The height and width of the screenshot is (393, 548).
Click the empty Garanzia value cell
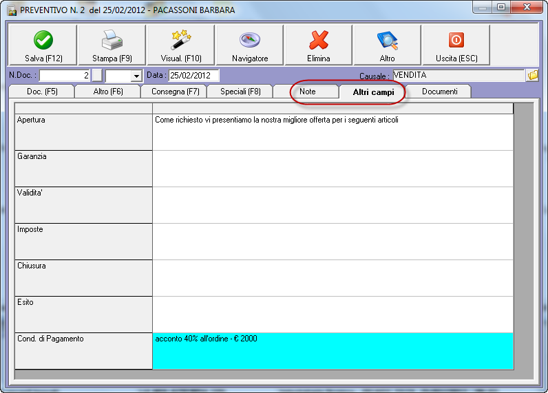(333, 169)
